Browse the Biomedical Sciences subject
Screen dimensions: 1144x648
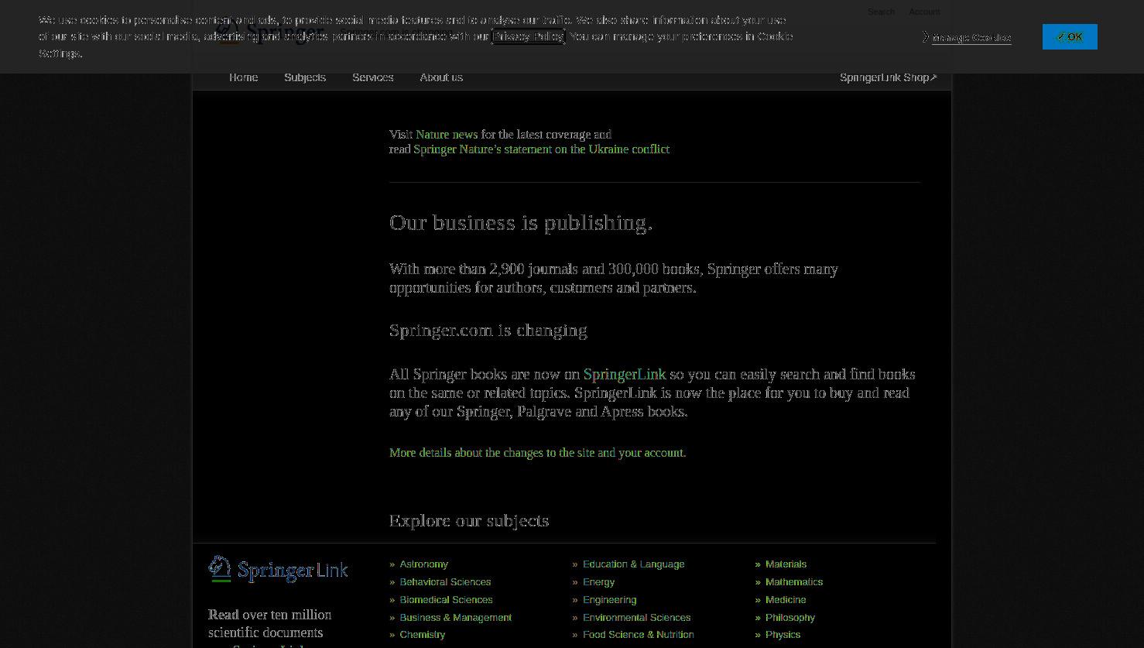click(x=446, y=600)
